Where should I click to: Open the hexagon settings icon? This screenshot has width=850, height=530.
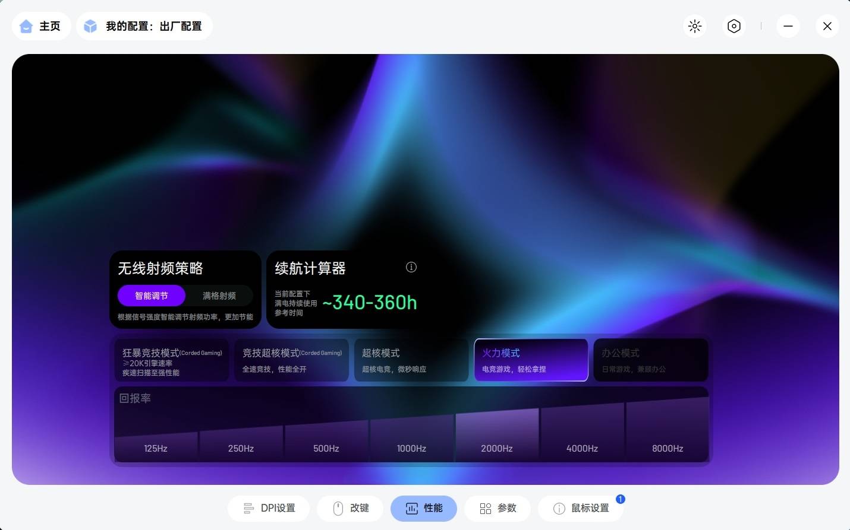click(x=734, y=26)
